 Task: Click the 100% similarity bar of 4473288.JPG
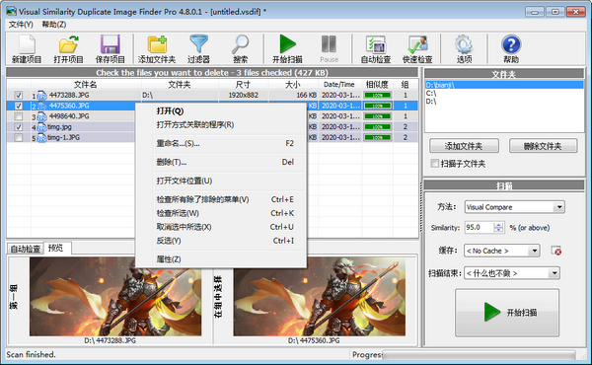click(377, 95)
